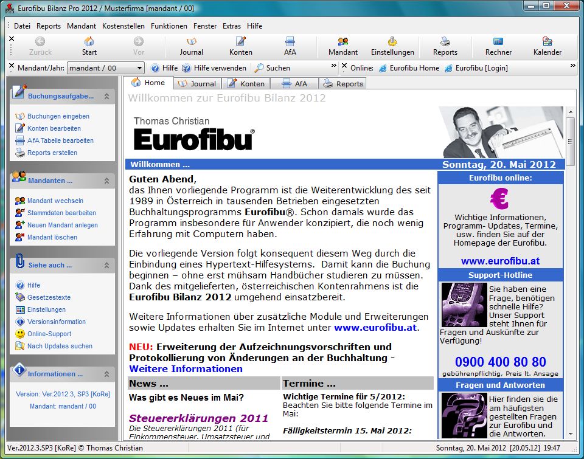
Task: Collapse the Mandanten panel
Action: (107, 181)
